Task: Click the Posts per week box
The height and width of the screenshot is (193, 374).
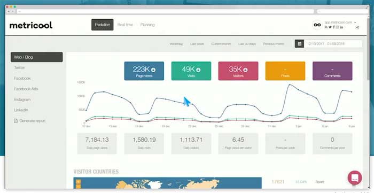Action: [x=285, y=143]
